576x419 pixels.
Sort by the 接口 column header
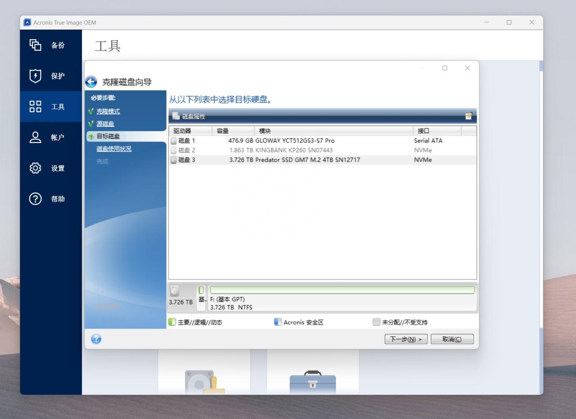point(437,131)
